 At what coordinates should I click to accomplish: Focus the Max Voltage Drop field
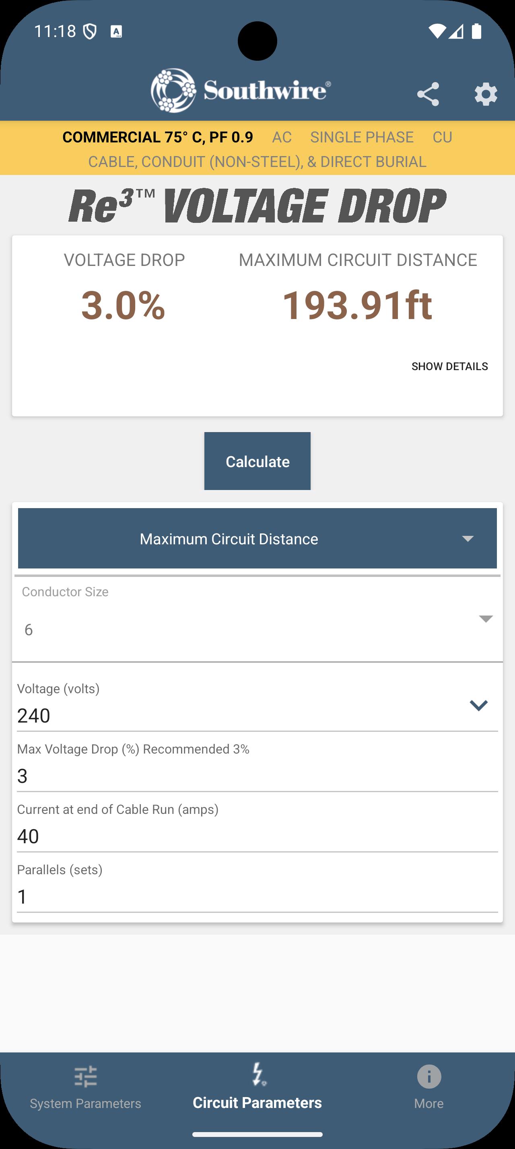257,776
